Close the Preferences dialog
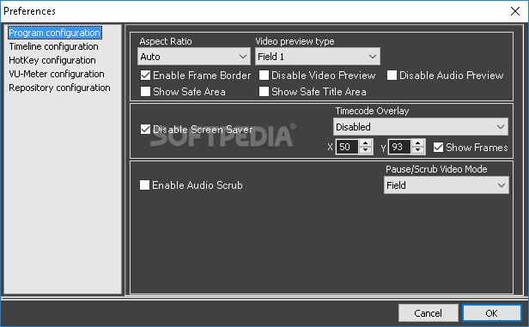 (515, 11)
